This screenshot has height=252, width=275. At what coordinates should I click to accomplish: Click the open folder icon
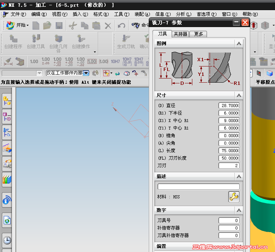47,26
